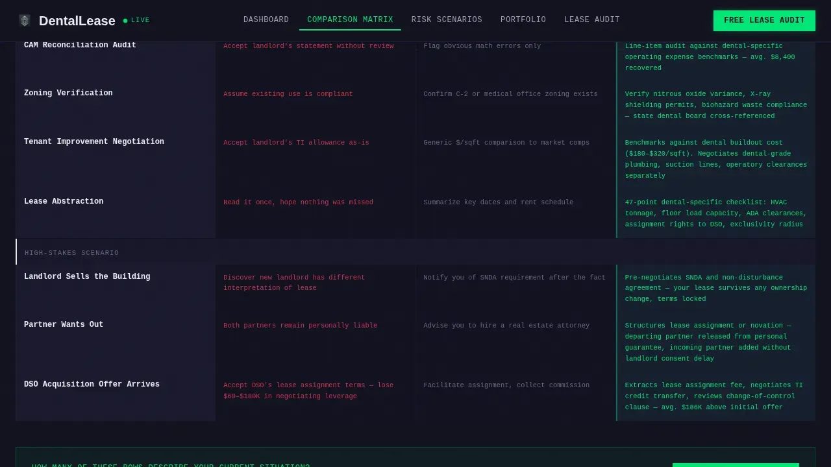
Task: Click the Free Lease Audit button
Action: [764, 21]
